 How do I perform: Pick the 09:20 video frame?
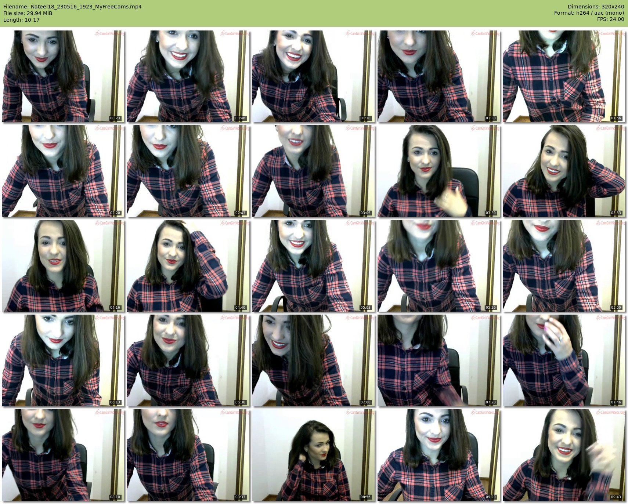tap(439, 455)
